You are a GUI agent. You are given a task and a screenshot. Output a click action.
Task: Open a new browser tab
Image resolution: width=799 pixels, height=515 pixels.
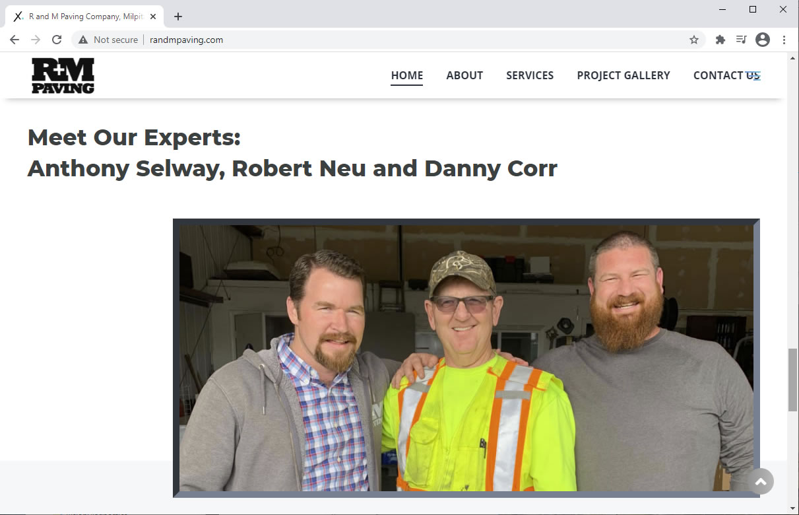(178, 17)
